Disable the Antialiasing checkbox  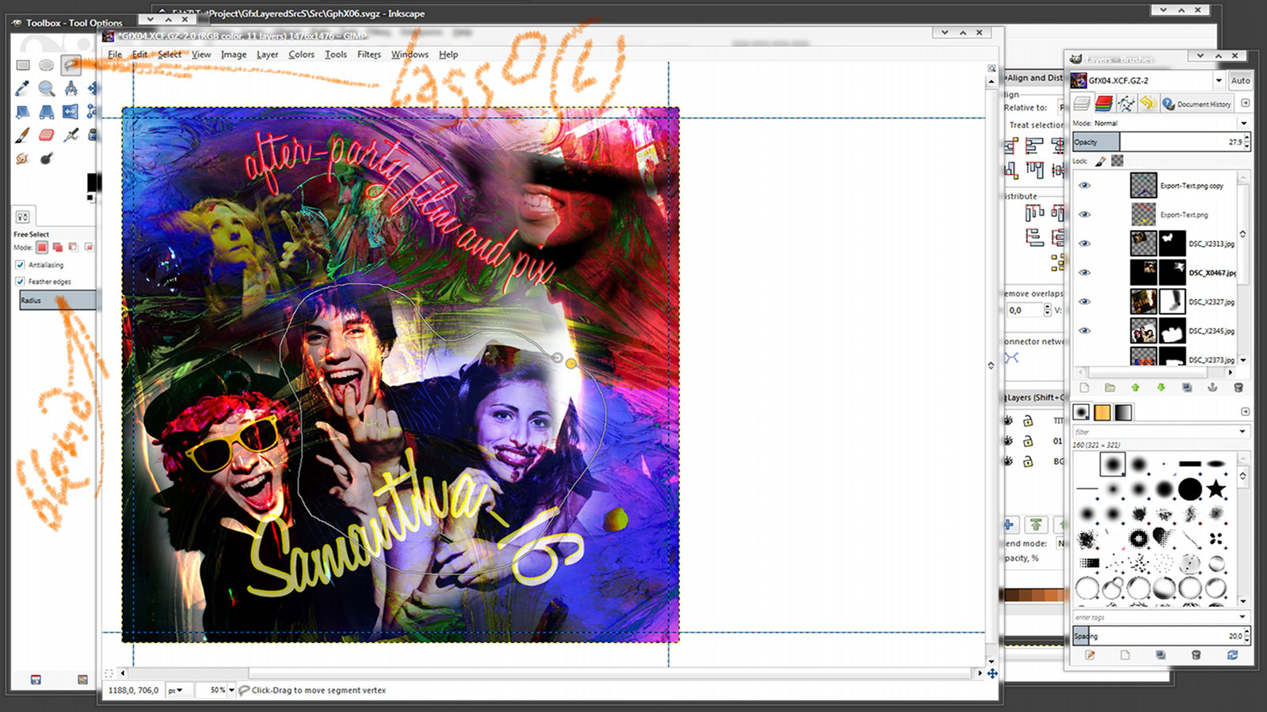(19, 265)
